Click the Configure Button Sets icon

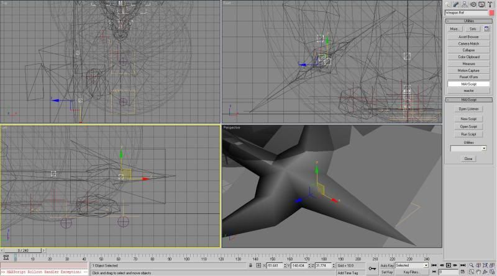coord(486,29)
